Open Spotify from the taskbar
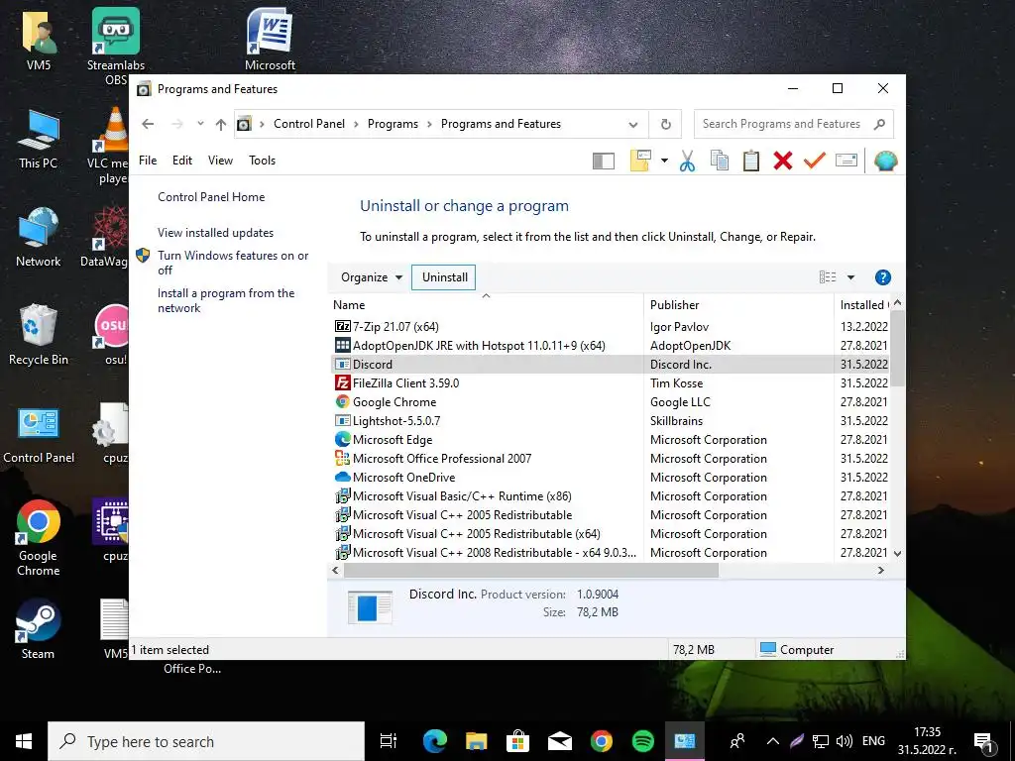The image size is (1015, 761). pyautogui.click(x=642, y=741)
